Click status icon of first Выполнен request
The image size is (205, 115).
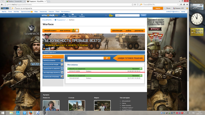[141, 69]
